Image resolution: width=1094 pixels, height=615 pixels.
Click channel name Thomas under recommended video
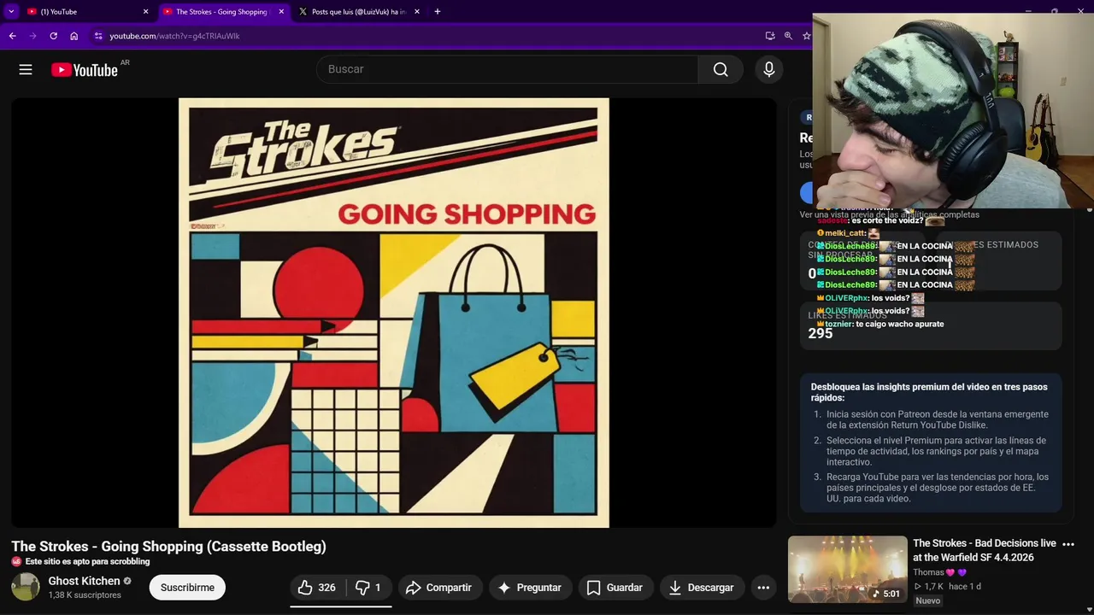tap(928, 572)
